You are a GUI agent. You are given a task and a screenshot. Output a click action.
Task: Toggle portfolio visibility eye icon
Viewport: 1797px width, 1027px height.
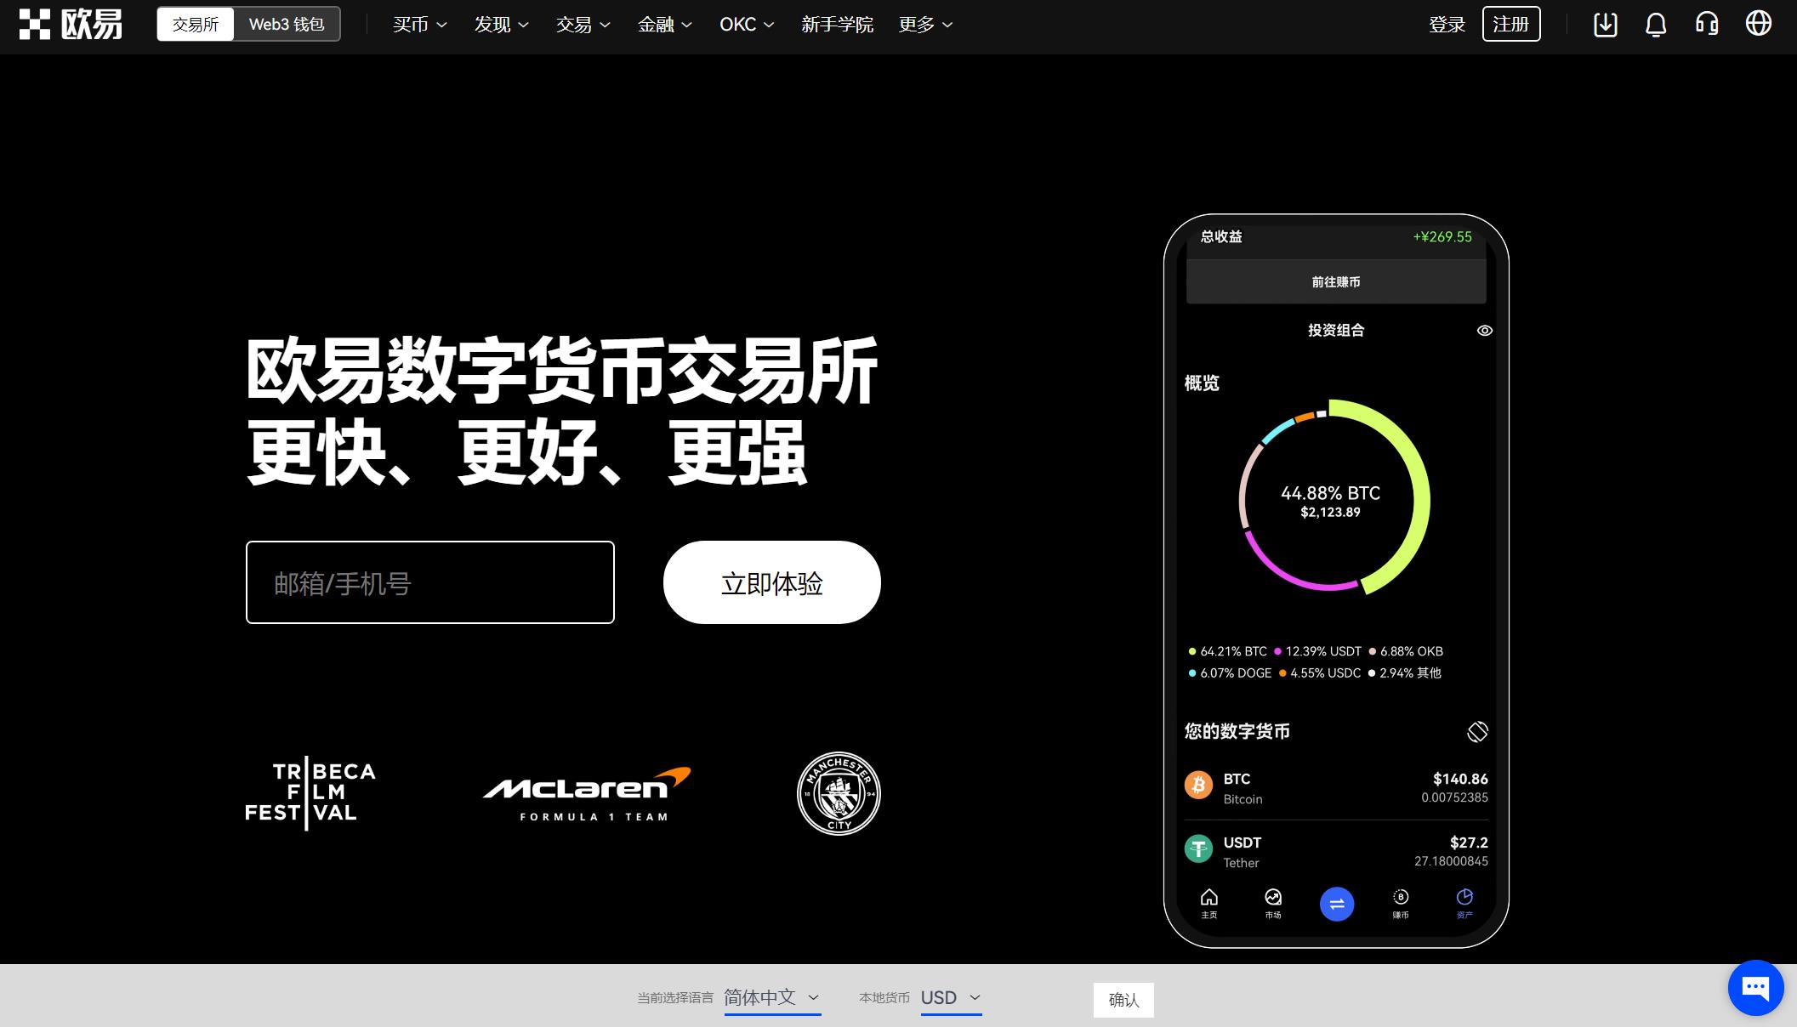click(x=1485, y=330)
